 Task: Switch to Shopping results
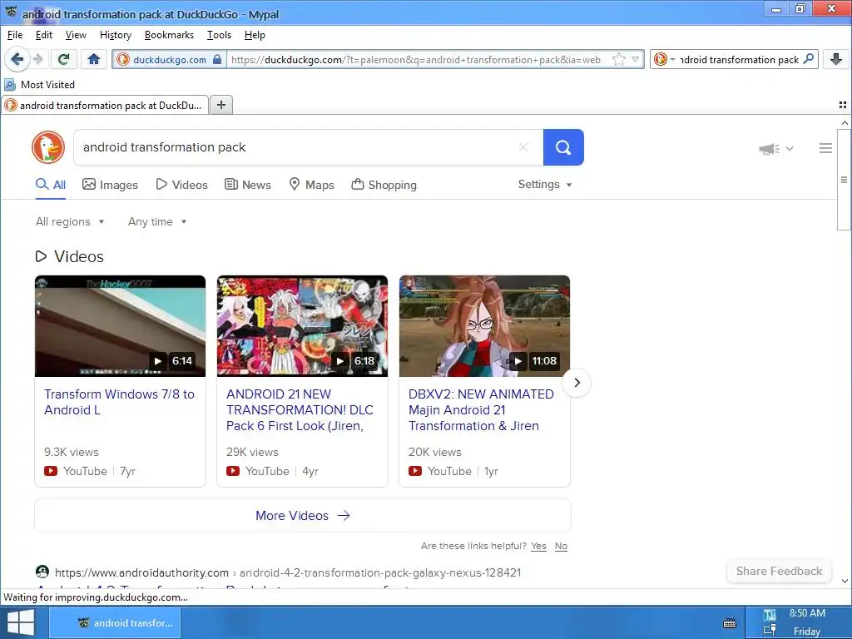point(384,185)
